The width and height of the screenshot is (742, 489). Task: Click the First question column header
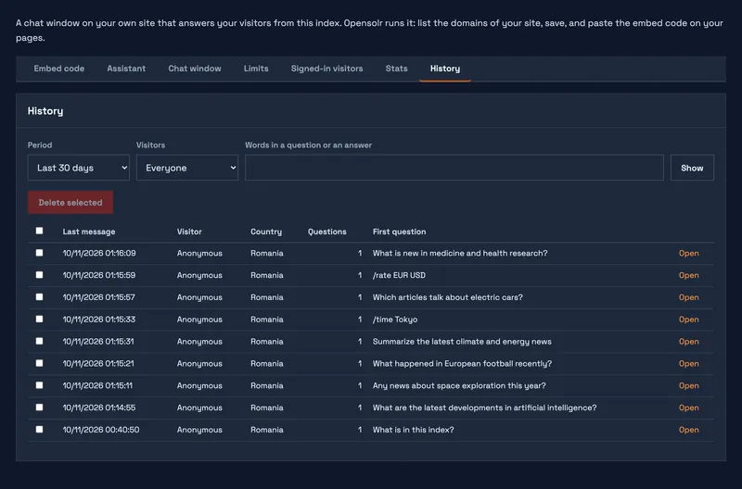[399, 232]
